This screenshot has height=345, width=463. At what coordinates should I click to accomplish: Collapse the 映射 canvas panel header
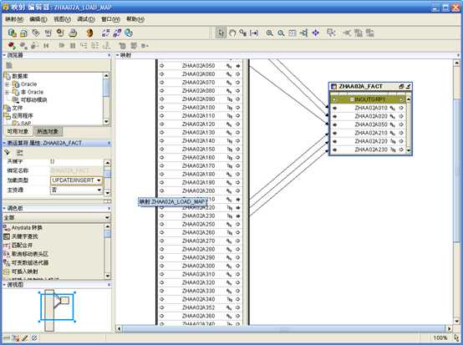pos(118,55)
